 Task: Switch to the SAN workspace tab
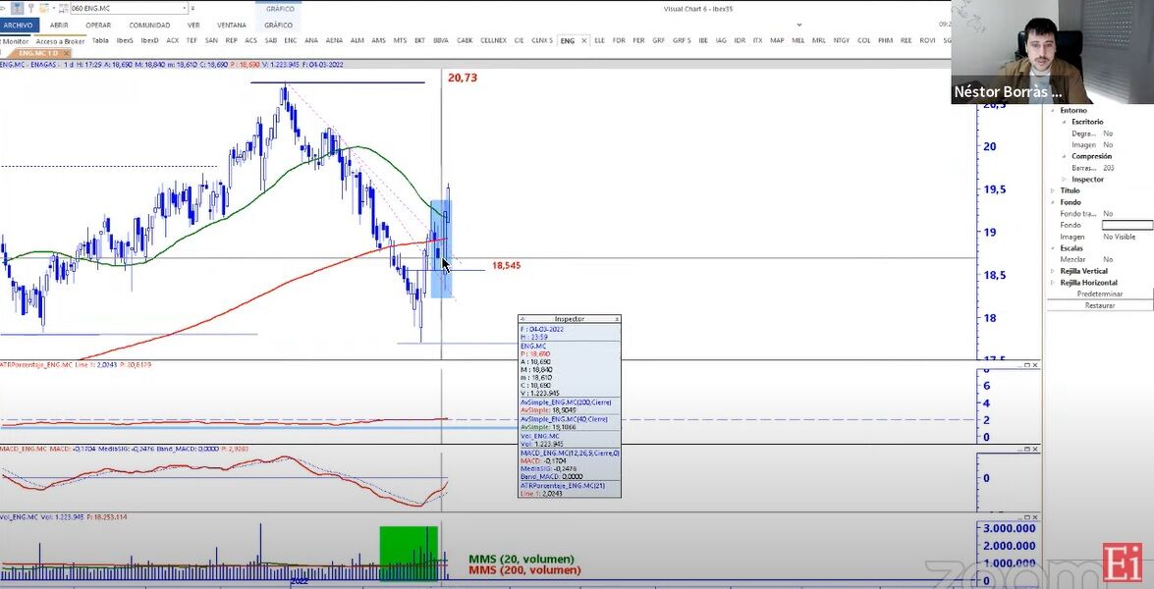[211, 40]
